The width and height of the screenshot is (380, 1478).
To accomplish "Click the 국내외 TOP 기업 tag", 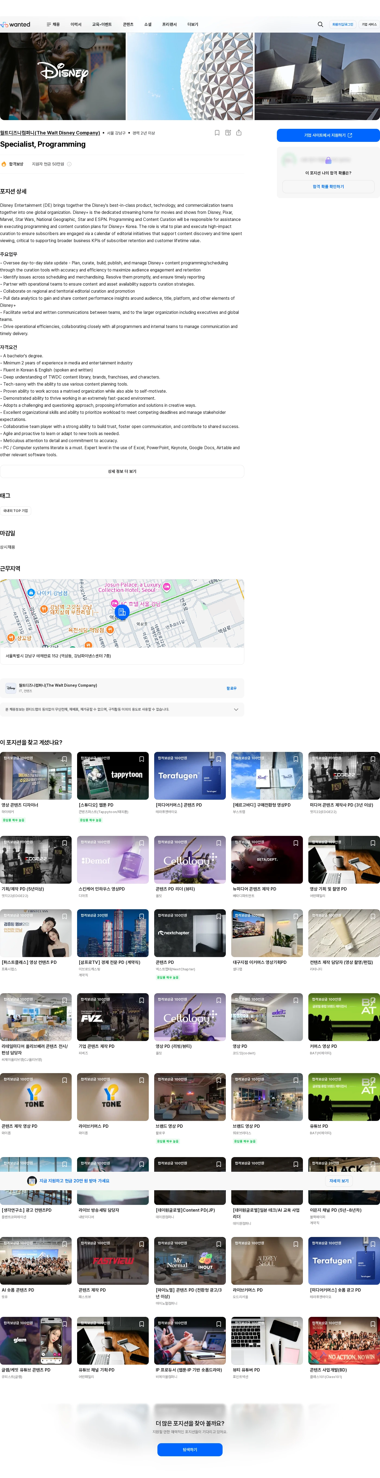I will click(x=15, y=511).
